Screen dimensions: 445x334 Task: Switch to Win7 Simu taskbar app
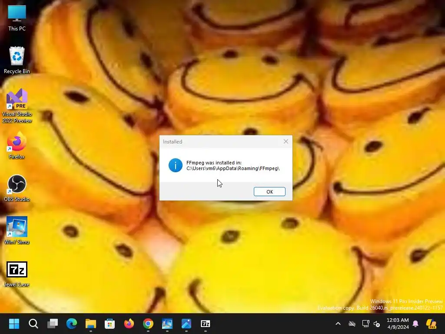[167, 324]
